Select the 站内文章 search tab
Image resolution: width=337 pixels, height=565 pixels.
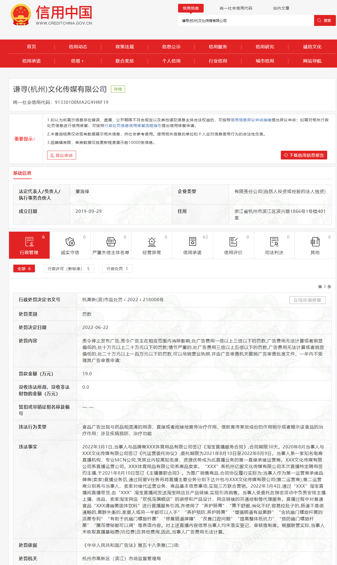281,8
